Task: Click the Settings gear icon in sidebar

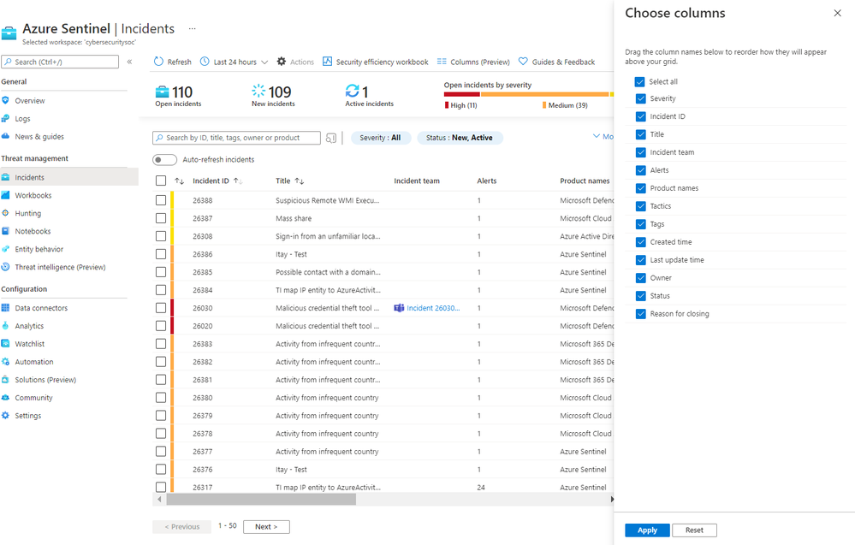Action: (x=5, y=416)
